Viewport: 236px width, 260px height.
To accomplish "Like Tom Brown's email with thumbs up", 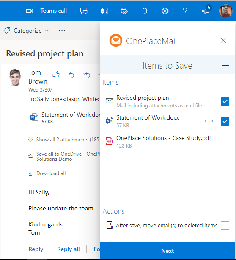I will (56, 75).
